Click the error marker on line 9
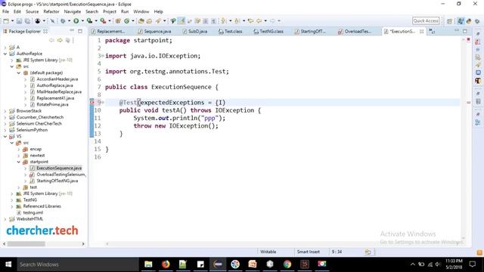 pyautogui.click(x=92, y=103)
